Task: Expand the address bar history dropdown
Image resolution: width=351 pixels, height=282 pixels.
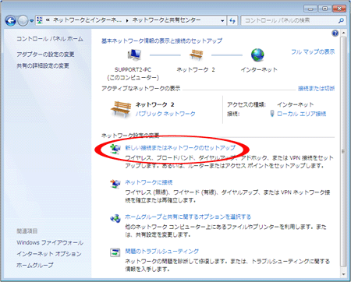Action: click(222, 21)
